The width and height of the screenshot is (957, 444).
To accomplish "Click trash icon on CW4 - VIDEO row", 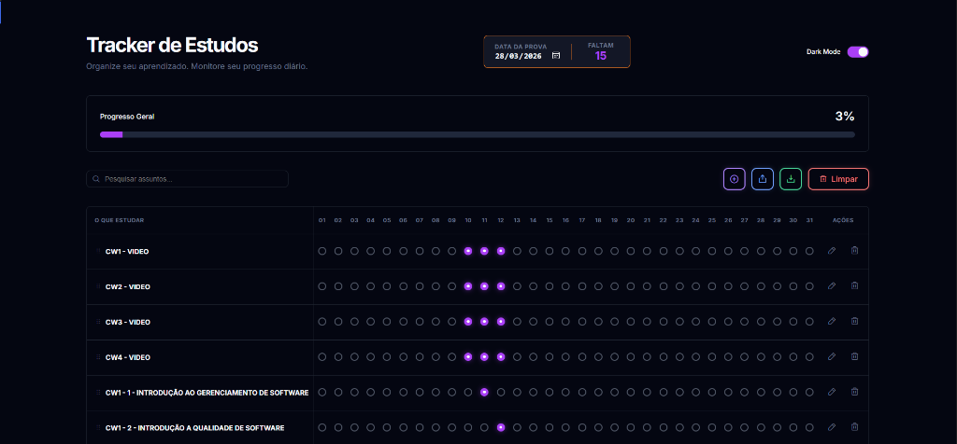I will (854, 357).
